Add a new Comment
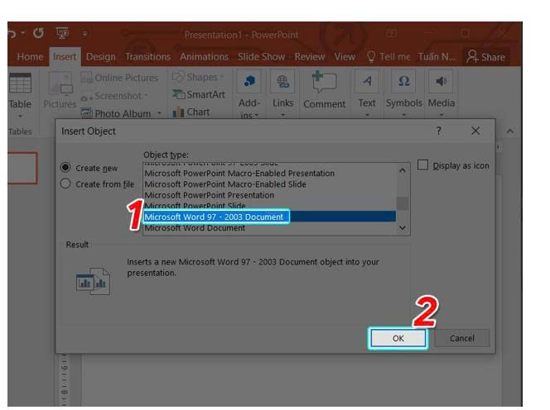Viewport: 550px width, 410px height. pyautogui.click(x=325, y=89)
